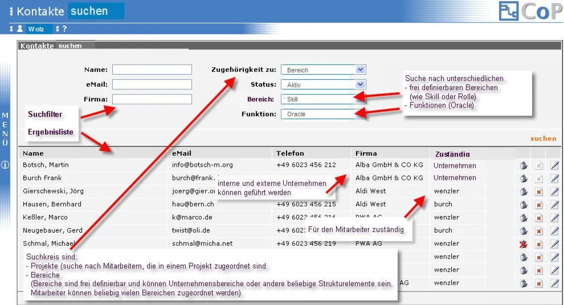564x305 pixels.
Task: Click the Wolz user name link
Action: point(36,29)
